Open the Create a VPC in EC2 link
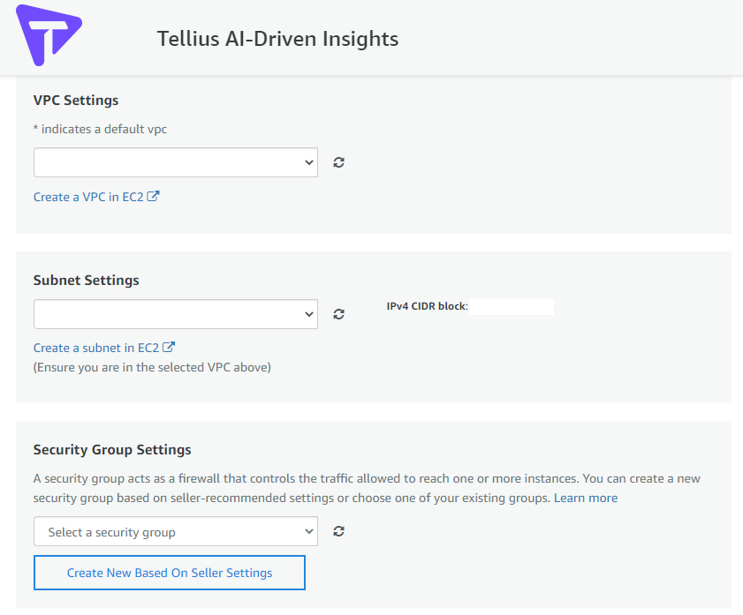743x615 pixels. [88, 197]
